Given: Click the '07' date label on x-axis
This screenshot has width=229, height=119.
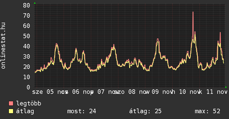Looking at the screenshot, I should pyautogui.click(x=101, y=92).
